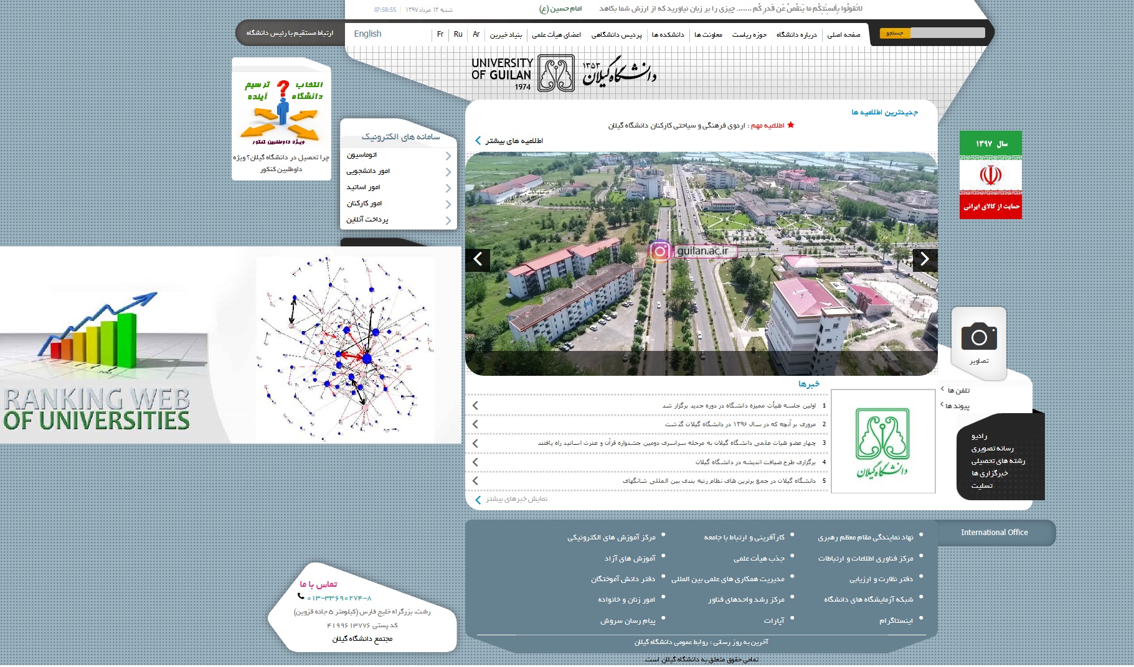Open the Ranking Web of Universities banner

230,345
